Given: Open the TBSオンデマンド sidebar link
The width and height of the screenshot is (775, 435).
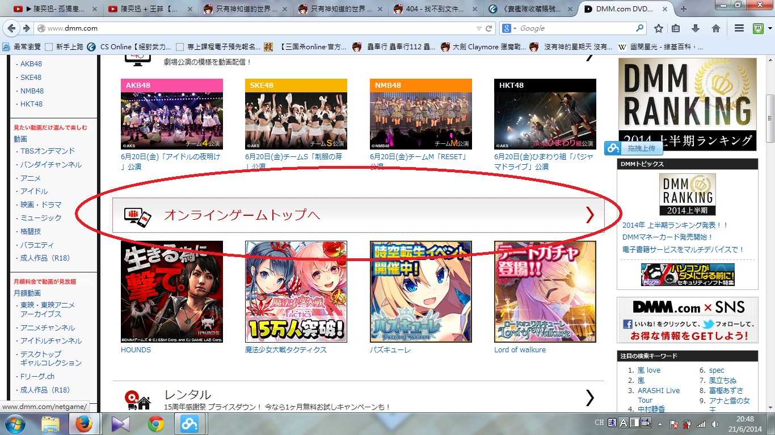Looking at the screenshot, I should pos(48,151).
